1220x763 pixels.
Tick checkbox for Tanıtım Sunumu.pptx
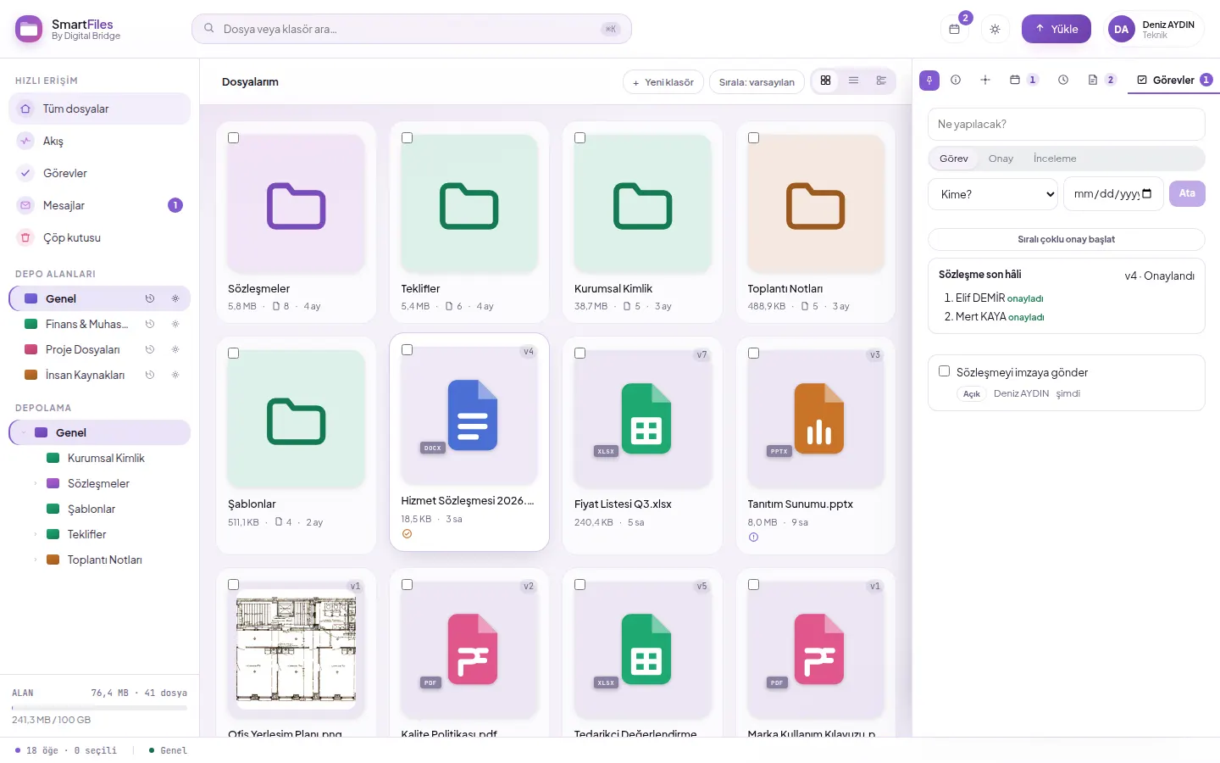[x=753, y=354]
